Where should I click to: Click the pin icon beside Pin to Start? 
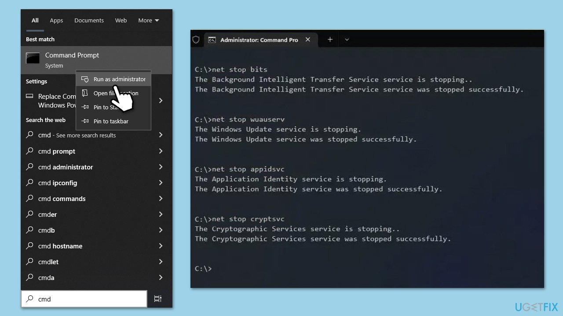click(x=85, y=107)
